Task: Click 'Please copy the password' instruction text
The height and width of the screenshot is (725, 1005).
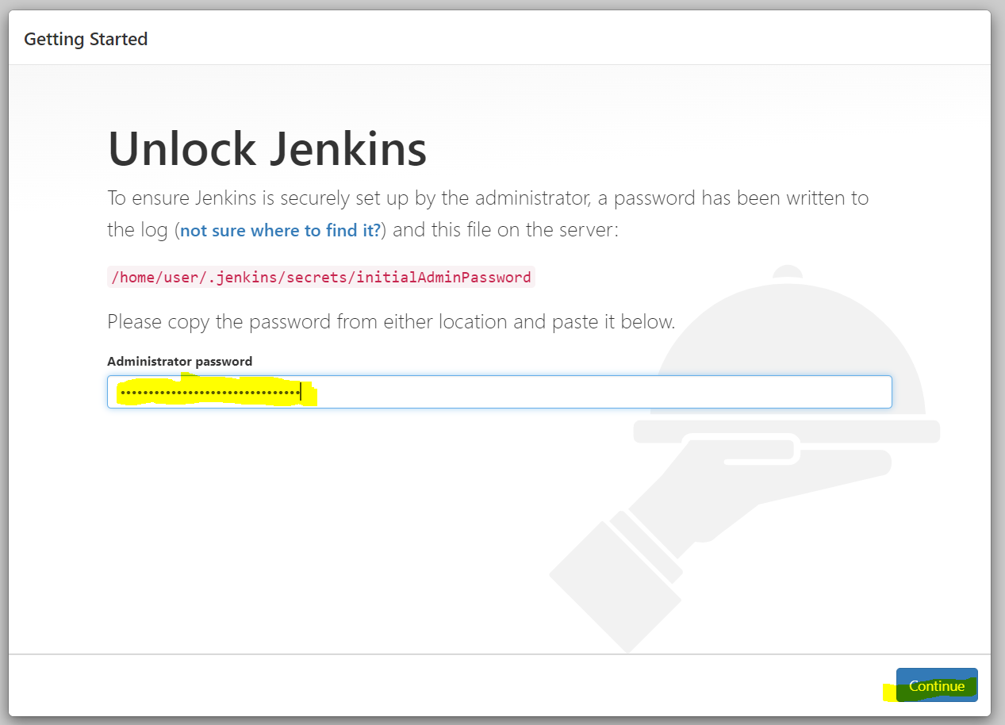Action: (x=391, y=322)
